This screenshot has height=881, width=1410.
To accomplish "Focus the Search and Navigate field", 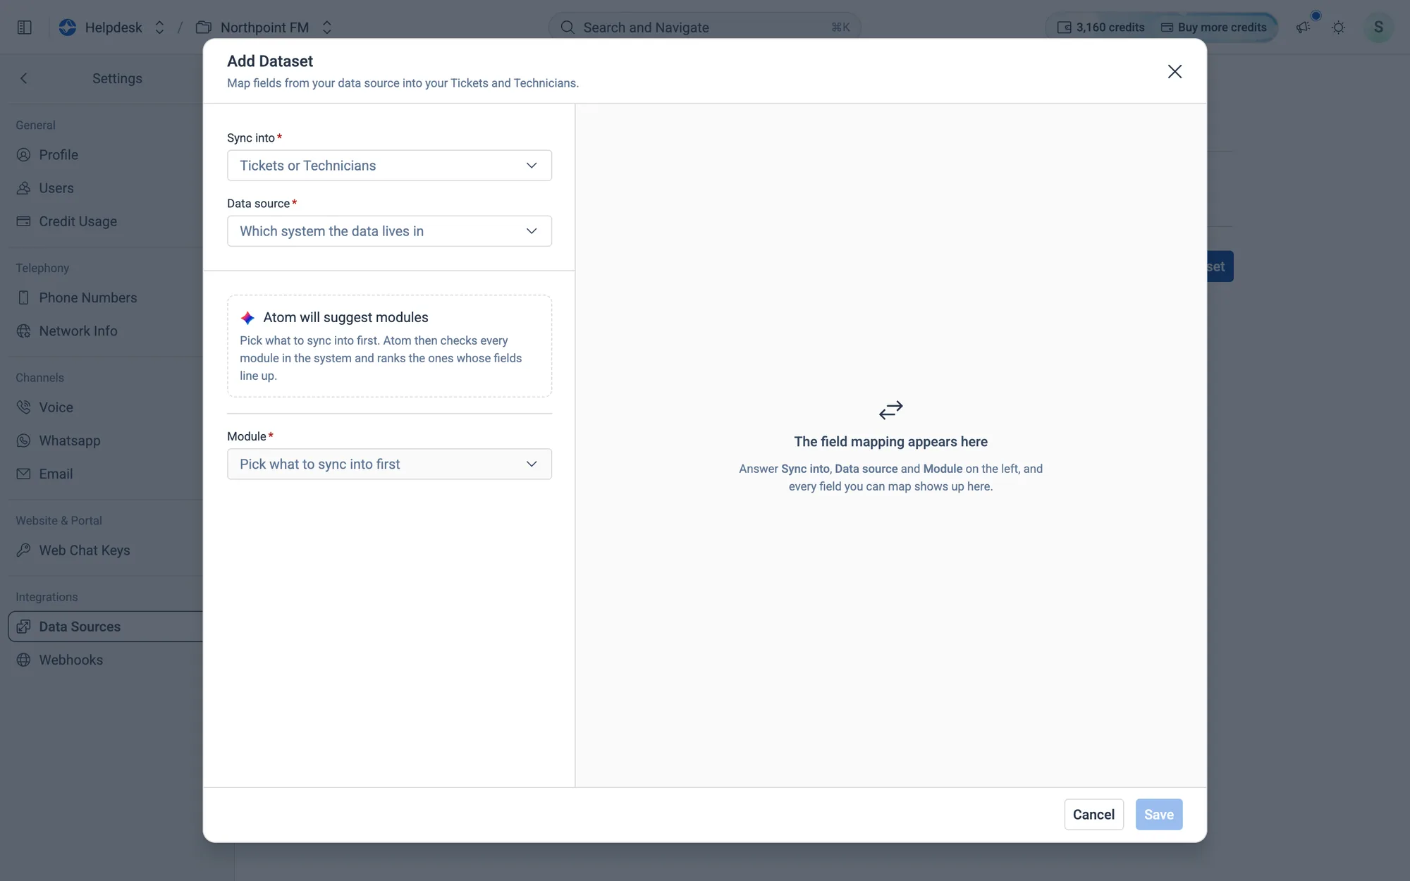I will [x=704, y=27].
